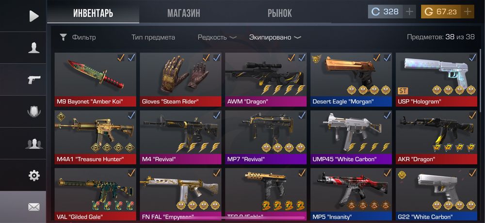Select the MP5 "Insanity" item card

(x=351, y=194)
